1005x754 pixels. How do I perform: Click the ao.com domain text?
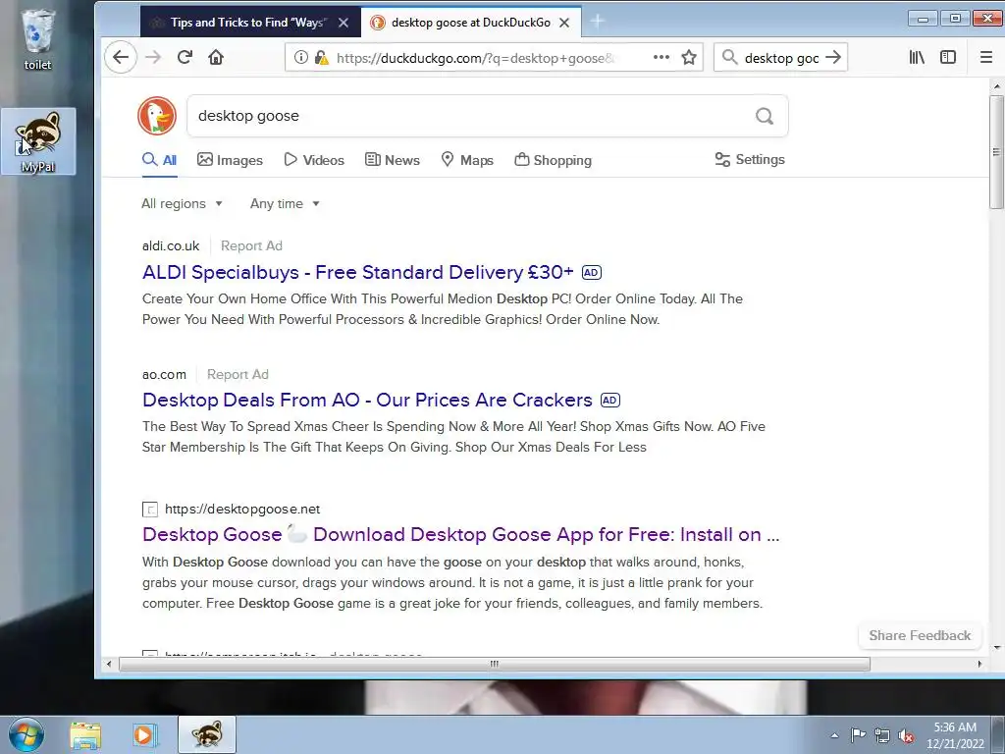pyautogui.click(x=164, y=374)
